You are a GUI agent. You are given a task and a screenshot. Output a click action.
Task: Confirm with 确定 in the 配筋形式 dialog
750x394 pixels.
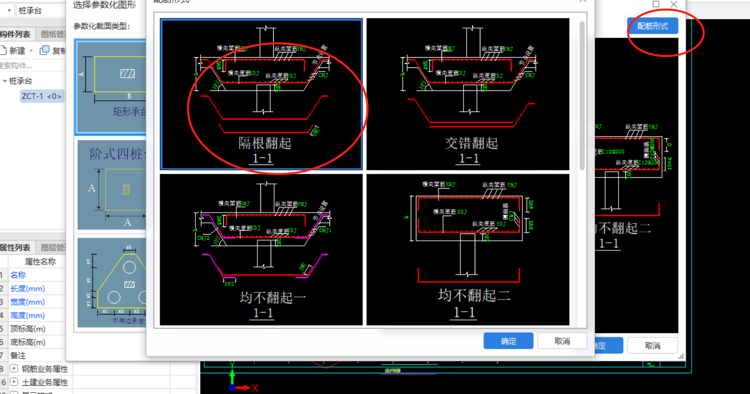pos(509,341)
